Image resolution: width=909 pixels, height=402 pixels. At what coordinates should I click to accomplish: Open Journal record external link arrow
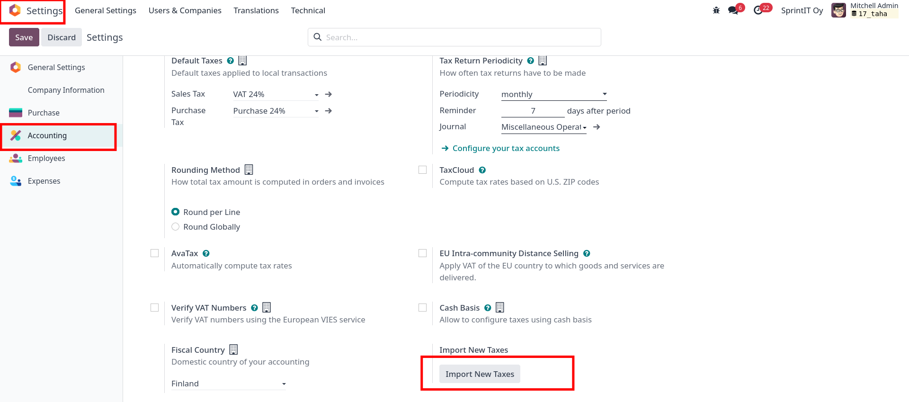click(597, 127)
